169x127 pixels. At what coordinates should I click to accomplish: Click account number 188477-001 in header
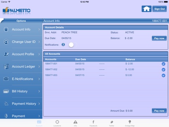pyautogui.click(x=159, y=21)
